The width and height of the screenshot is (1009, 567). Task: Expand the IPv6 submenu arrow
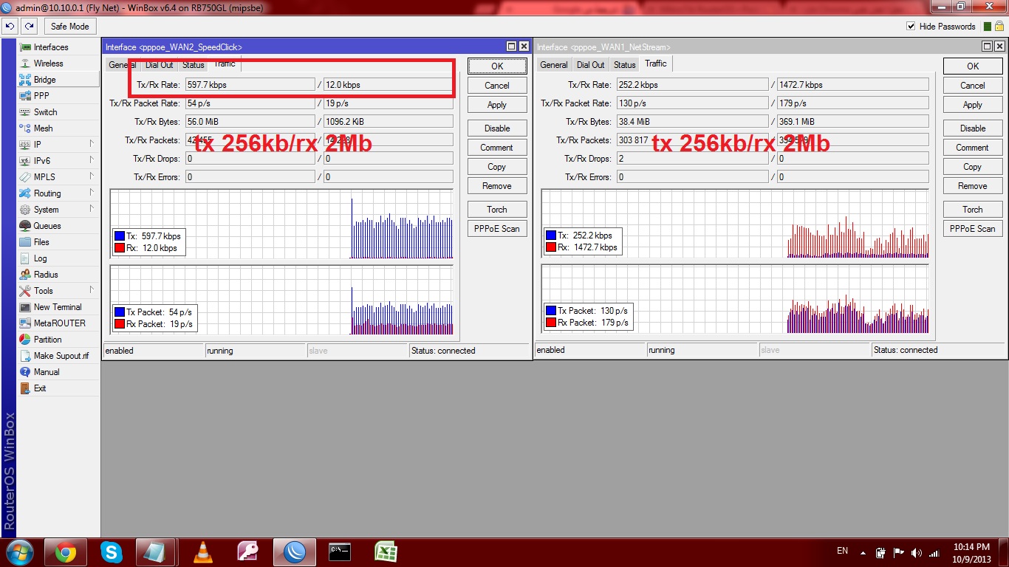pyautogui.click(x=92, y=160)
